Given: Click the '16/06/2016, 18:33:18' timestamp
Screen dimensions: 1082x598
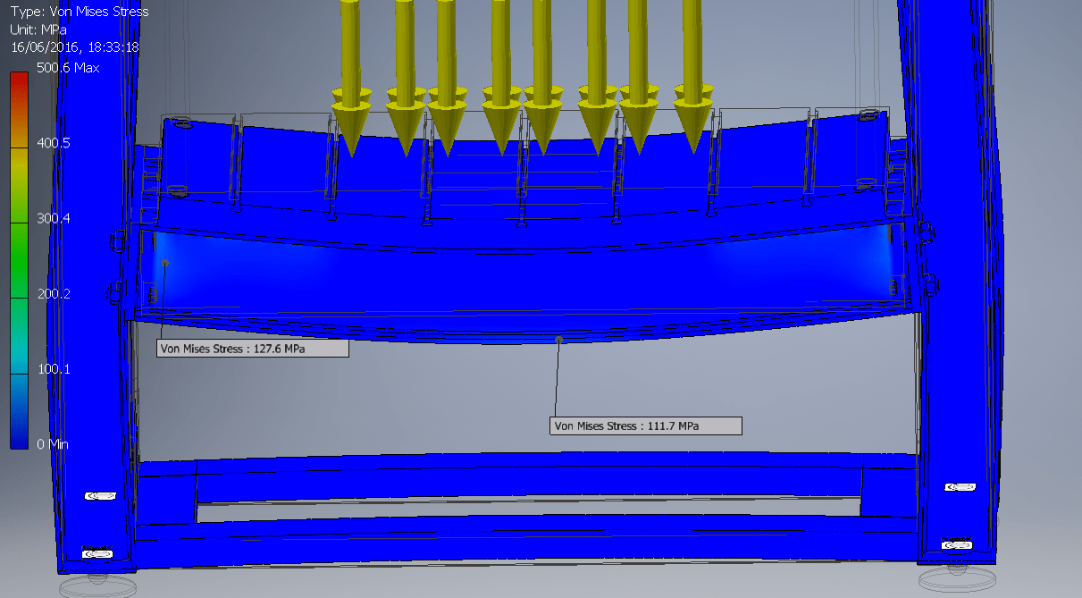Looking at the screenshot, I should pyautogui.click(x=74, y=46).
